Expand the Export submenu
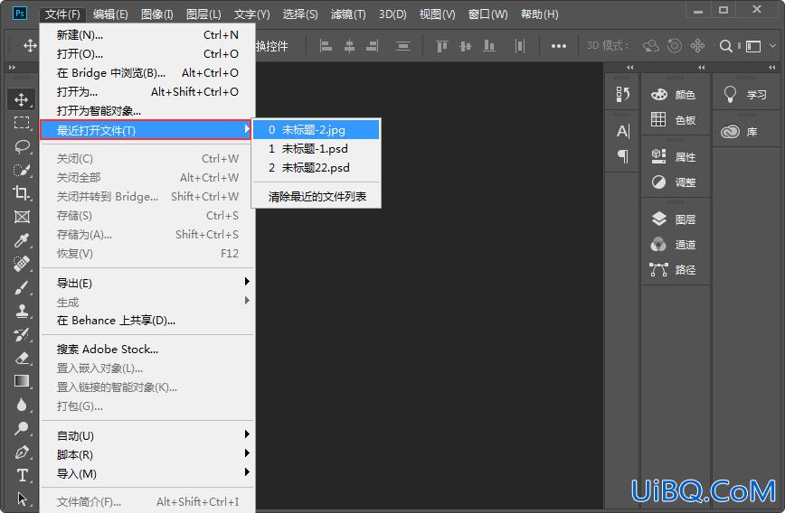This screenshot has height=513, width=785. (x=147, y=283)
